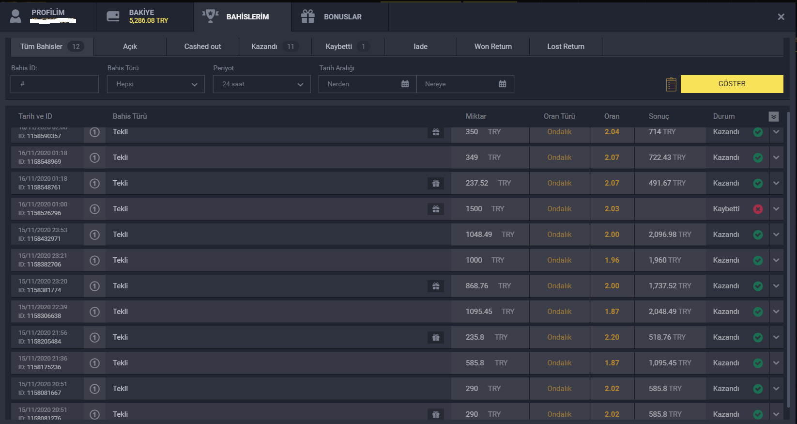Focus the Bahis ID input field
The height and width of the screenshot is (424, 797).
pyautogui.click(x=55, y=84)
